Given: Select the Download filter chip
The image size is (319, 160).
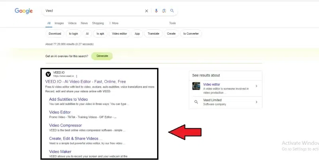Looking at the screenshot, I should click(55, 34).
